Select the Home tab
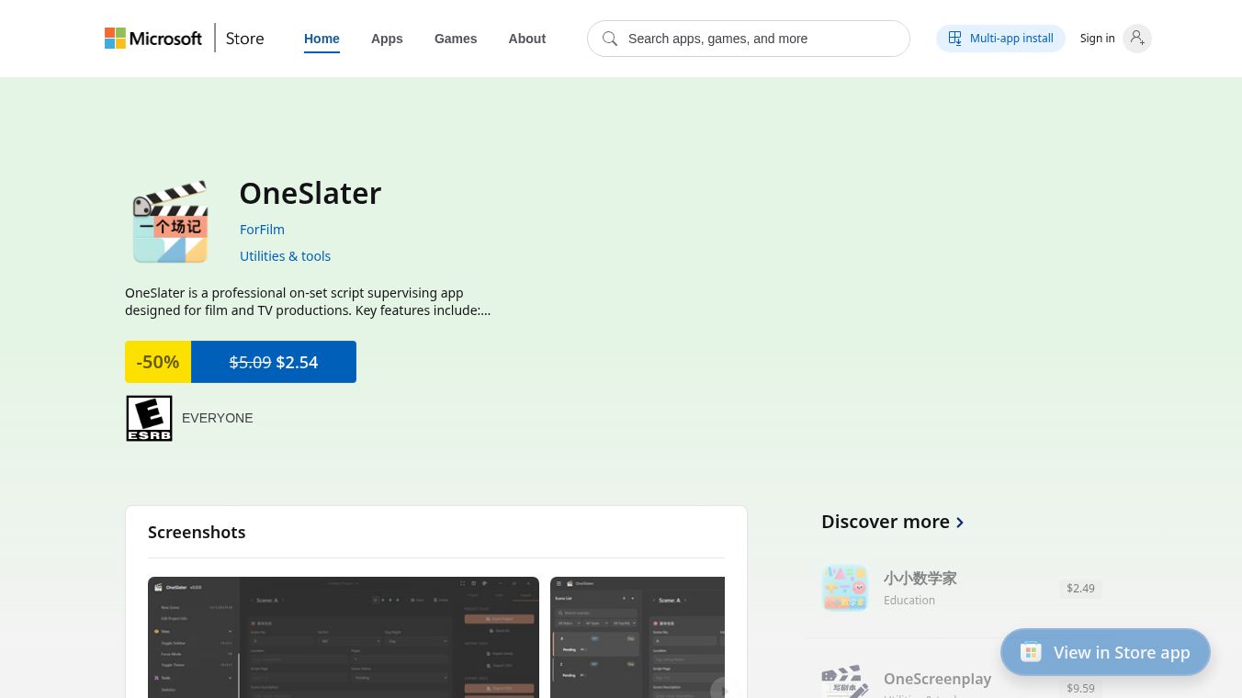The width and height of the screenshot is (1242, 698). click(322, 39)
